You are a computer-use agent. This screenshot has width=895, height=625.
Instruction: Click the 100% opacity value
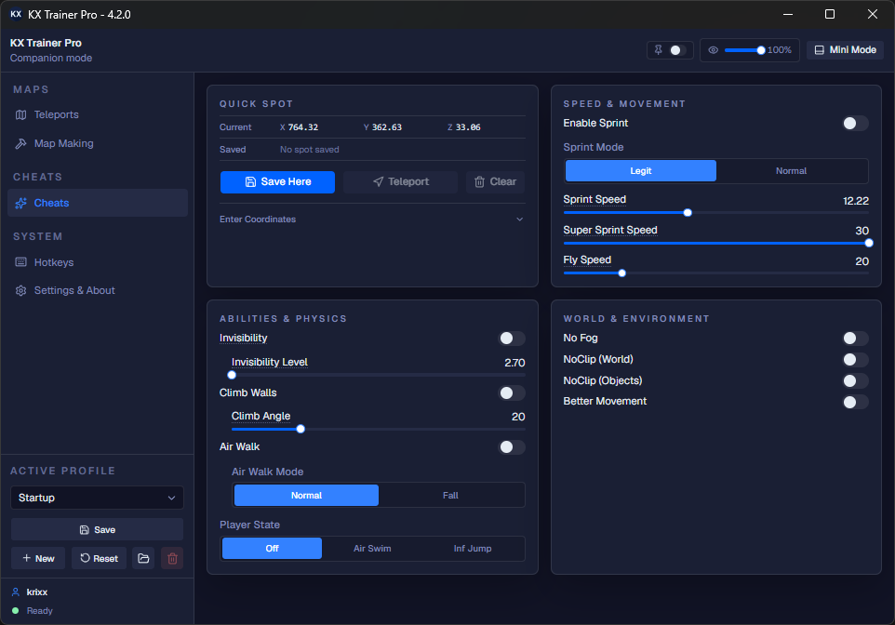pos(779,50)
